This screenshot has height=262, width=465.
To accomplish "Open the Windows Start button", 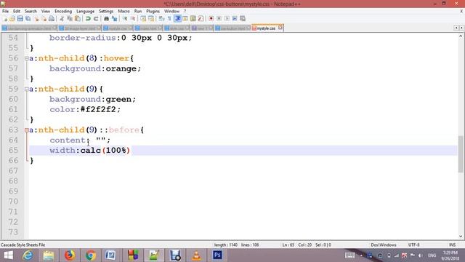I will tap(8, 255).
